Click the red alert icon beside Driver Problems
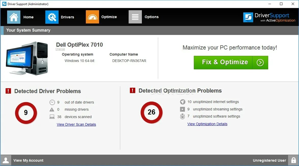Image resolution: width=299 pixels, height=166 pixels. tap(8, 91)
